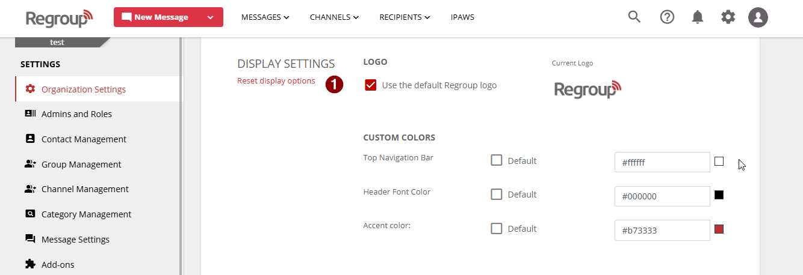Image resolution: width=803 pixels, height=275 pixels.
Task: Open the IPAWS menu item
Action: pos(462,17)
